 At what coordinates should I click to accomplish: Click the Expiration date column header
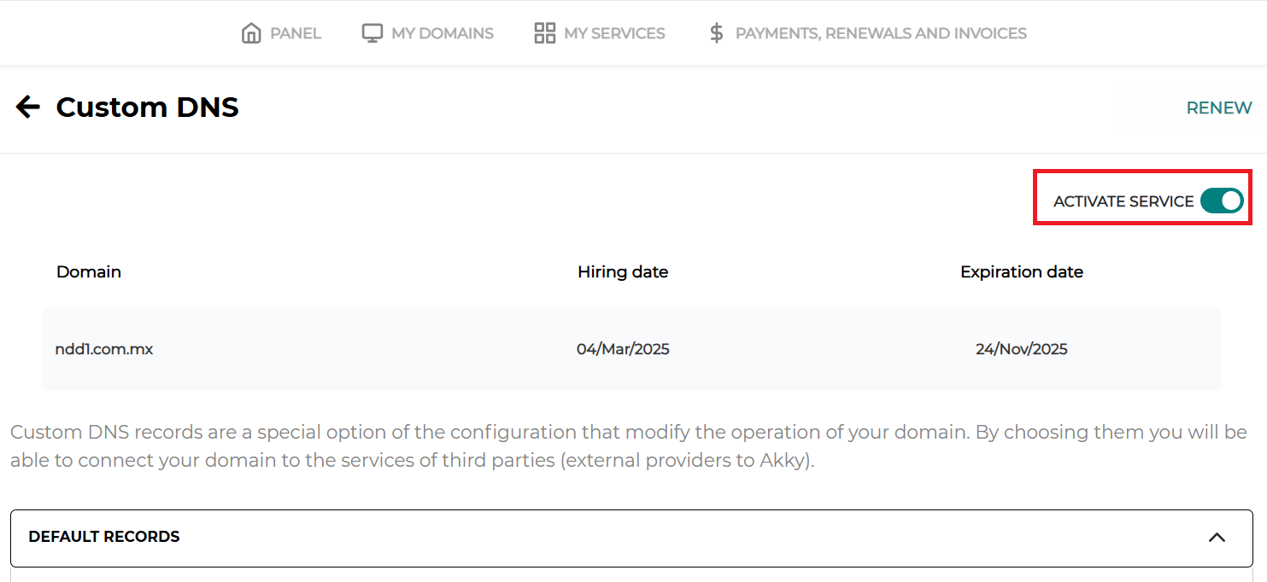pyautogui.click(x=1021, y=272)
